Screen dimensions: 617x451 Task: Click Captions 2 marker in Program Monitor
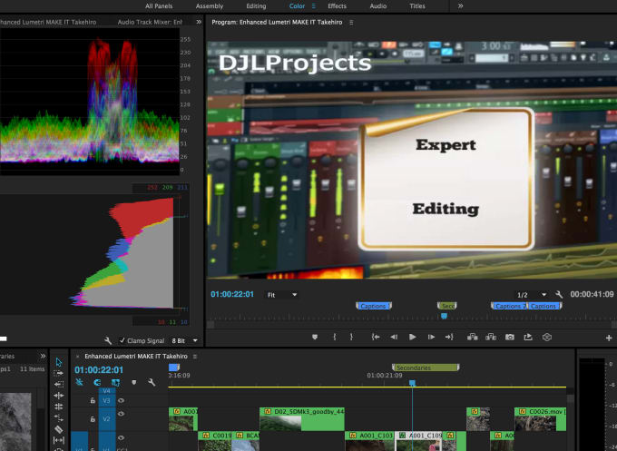click(509, 306)
